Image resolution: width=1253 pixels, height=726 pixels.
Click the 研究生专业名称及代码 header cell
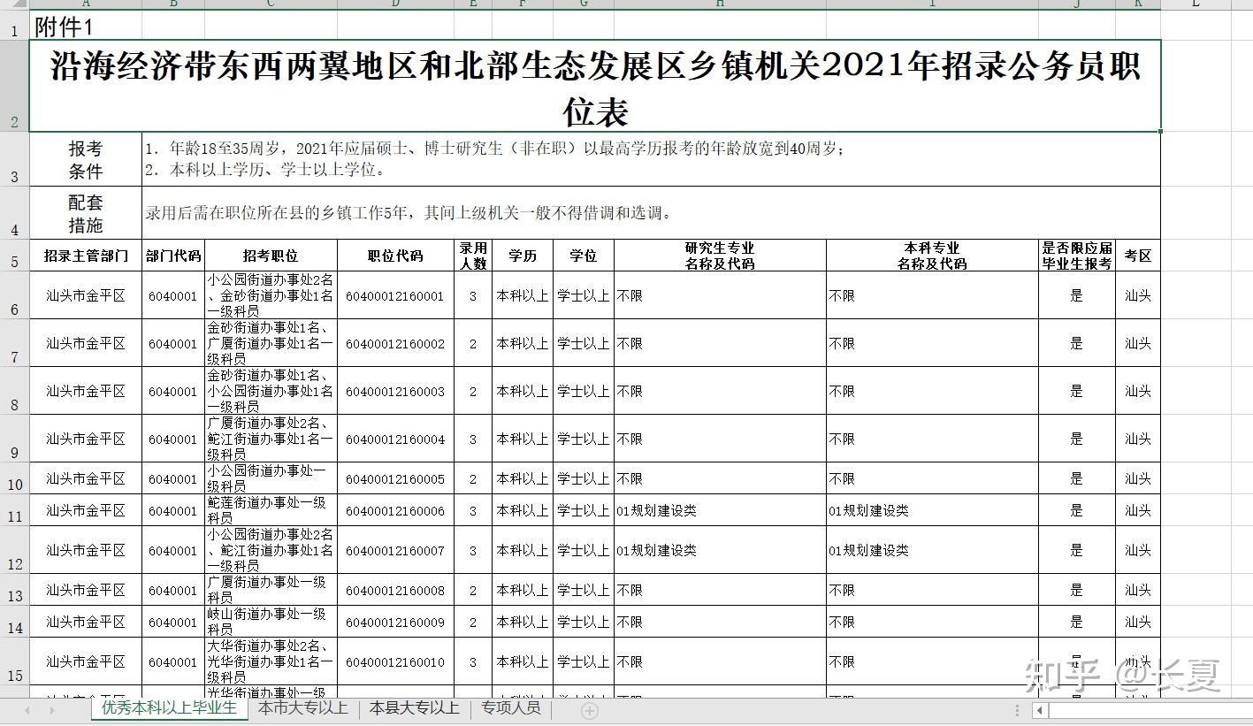pos(720,256)
